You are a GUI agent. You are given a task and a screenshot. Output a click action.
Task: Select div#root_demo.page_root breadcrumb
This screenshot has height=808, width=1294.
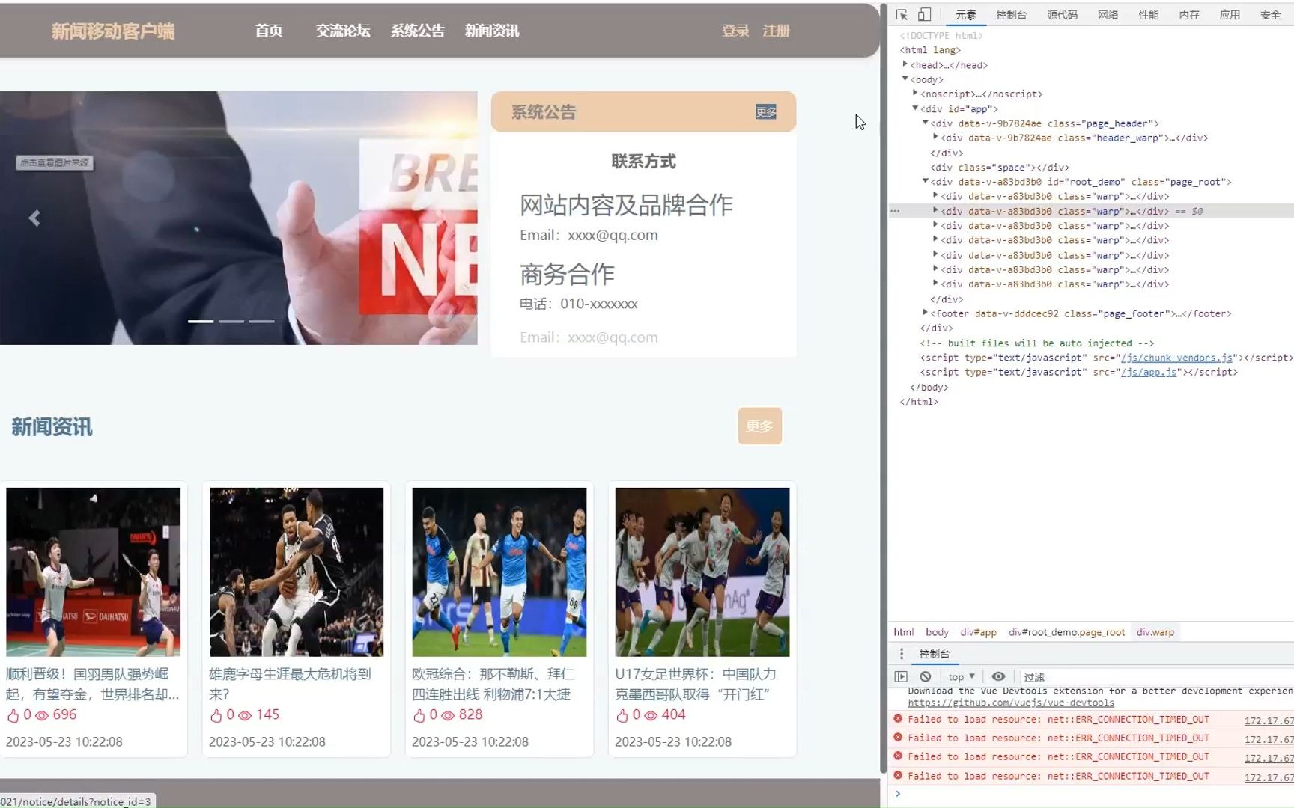1066,632
